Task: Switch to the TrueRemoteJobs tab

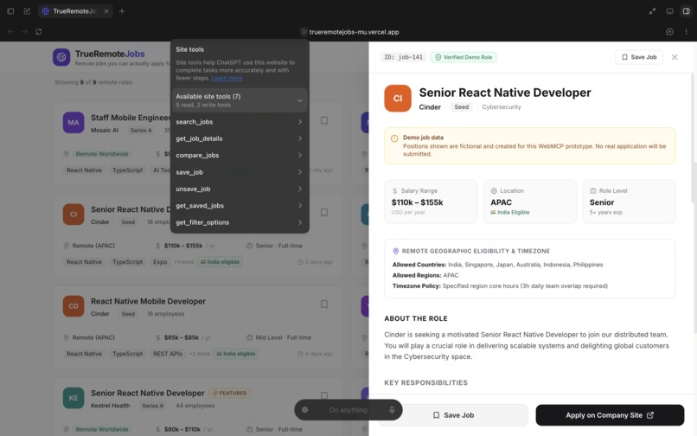Action: 74,11
